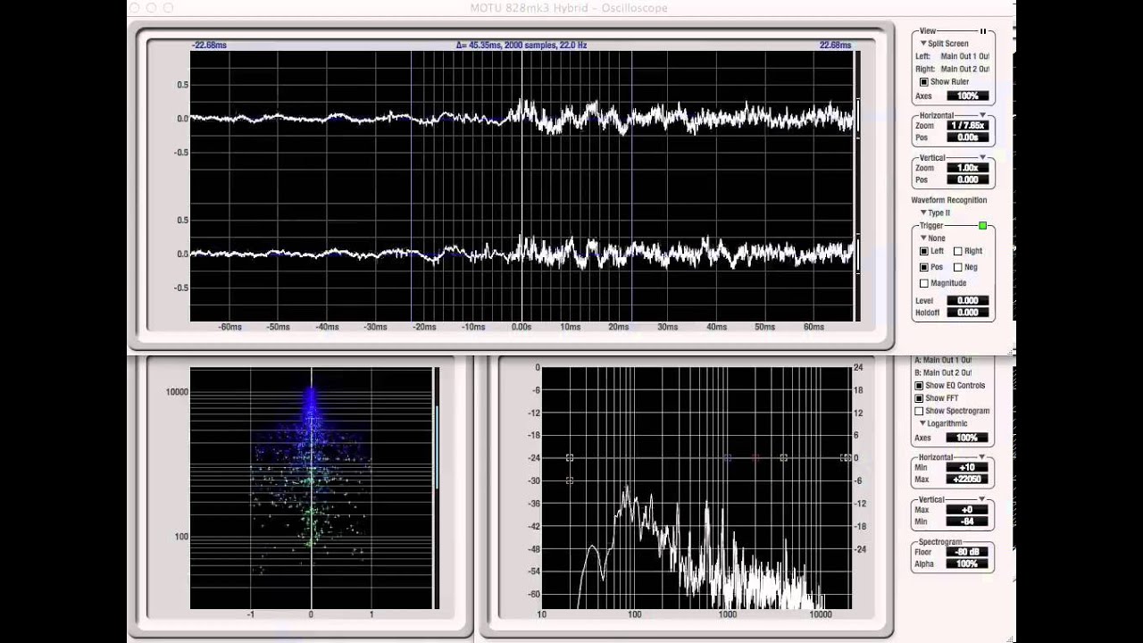
Task: Click the Horizontal Zoom 1 / 7.65x field
Action: (x=968, y=126)
